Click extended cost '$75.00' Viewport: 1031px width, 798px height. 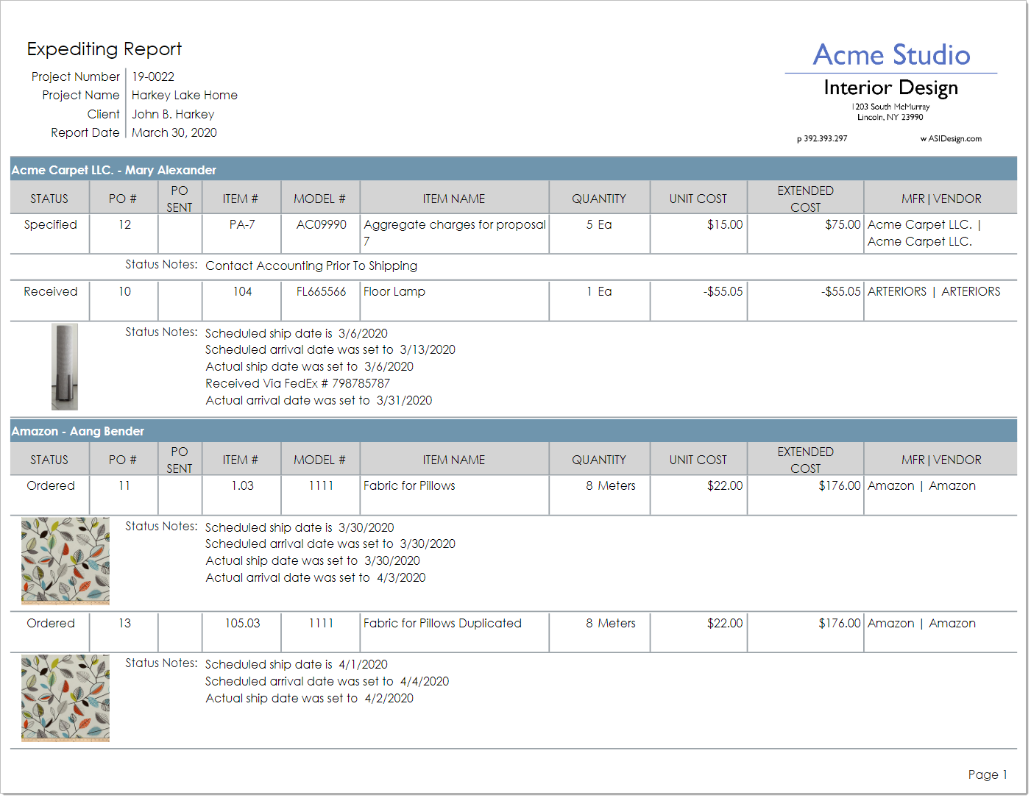coord(843,225)
